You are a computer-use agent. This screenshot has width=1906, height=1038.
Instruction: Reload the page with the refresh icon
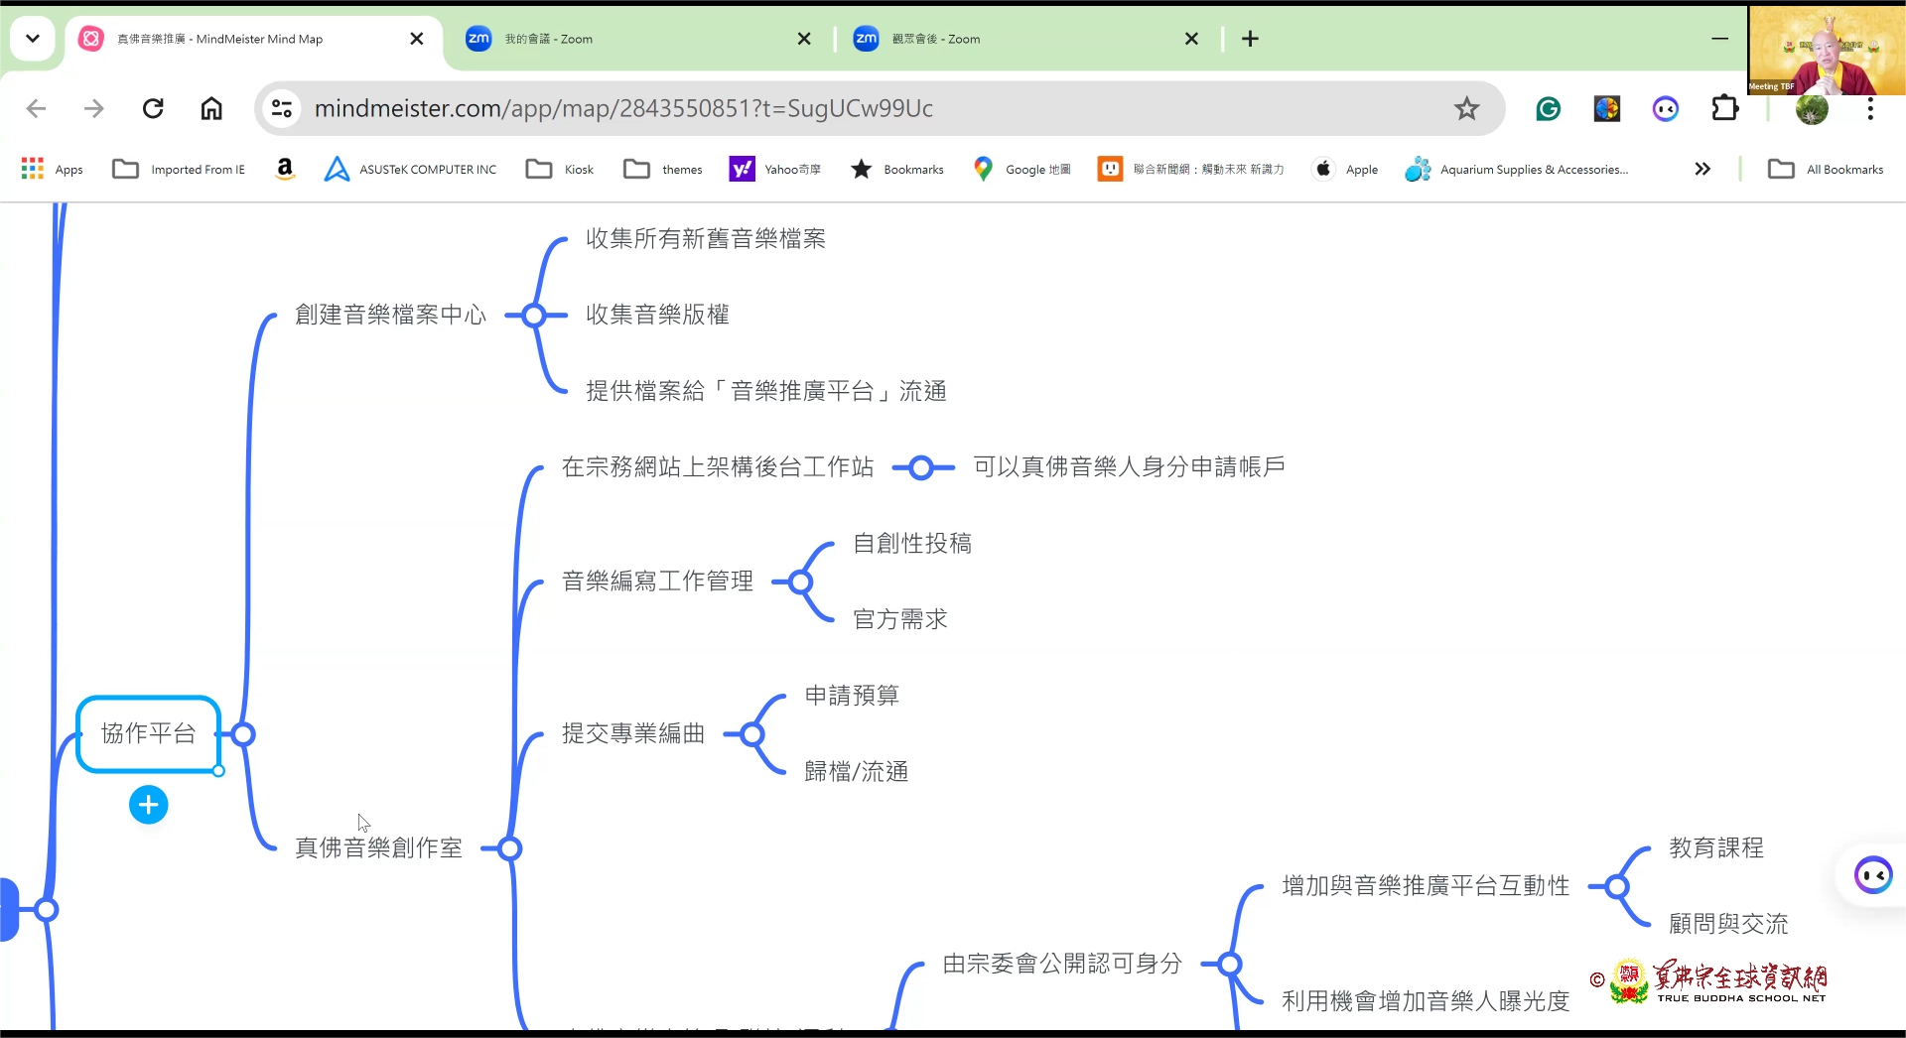[153, 108]
